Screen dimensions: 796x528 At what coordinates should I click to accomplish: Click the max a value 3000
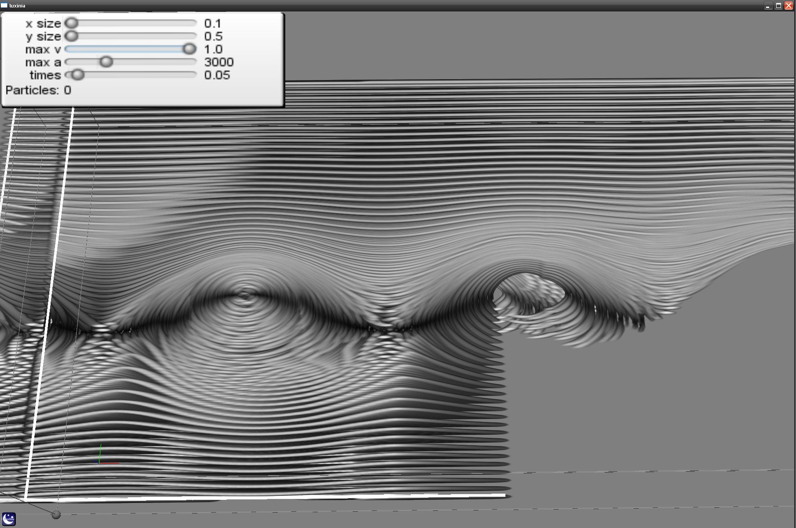(x=219, y=62)
